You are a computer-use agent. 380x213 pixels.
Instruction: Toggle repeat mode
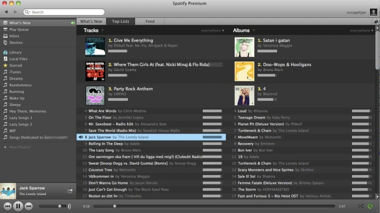point(370,206)
